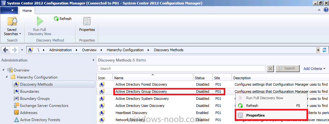Refresh the breadcrumb address bar
Image resolution: width=329 pixels, height=124 pixels.
[x=324, y=50]
